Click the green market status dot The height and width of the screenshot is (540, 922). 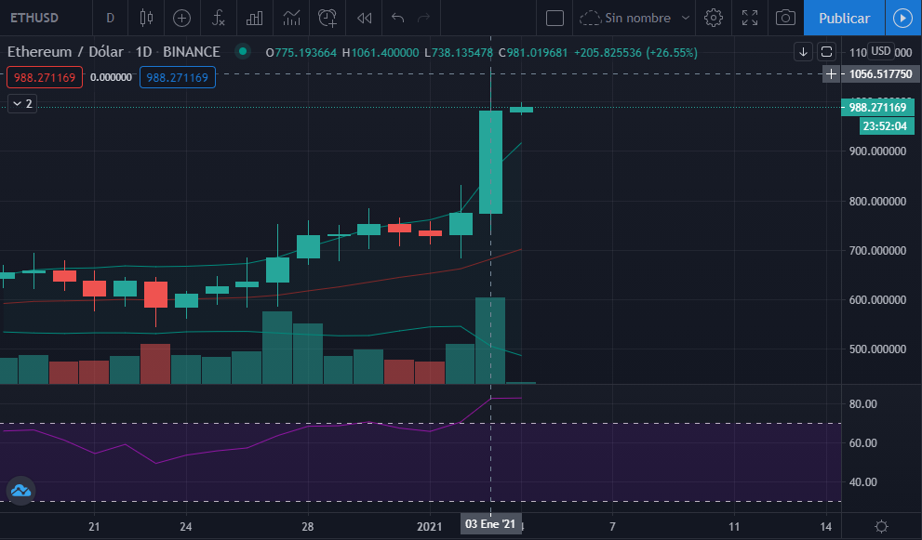[x=242, y=52]
